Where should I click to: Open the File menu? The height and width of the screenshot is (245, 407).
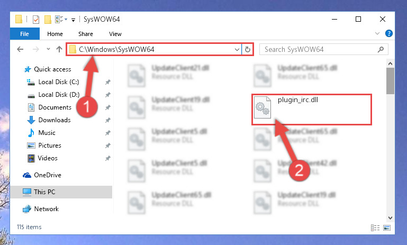point(25,34)
